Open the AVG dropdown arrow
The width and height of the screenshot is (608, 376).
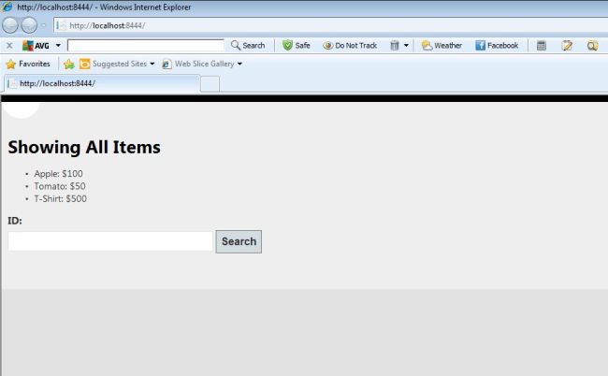[x=58, y=46]
